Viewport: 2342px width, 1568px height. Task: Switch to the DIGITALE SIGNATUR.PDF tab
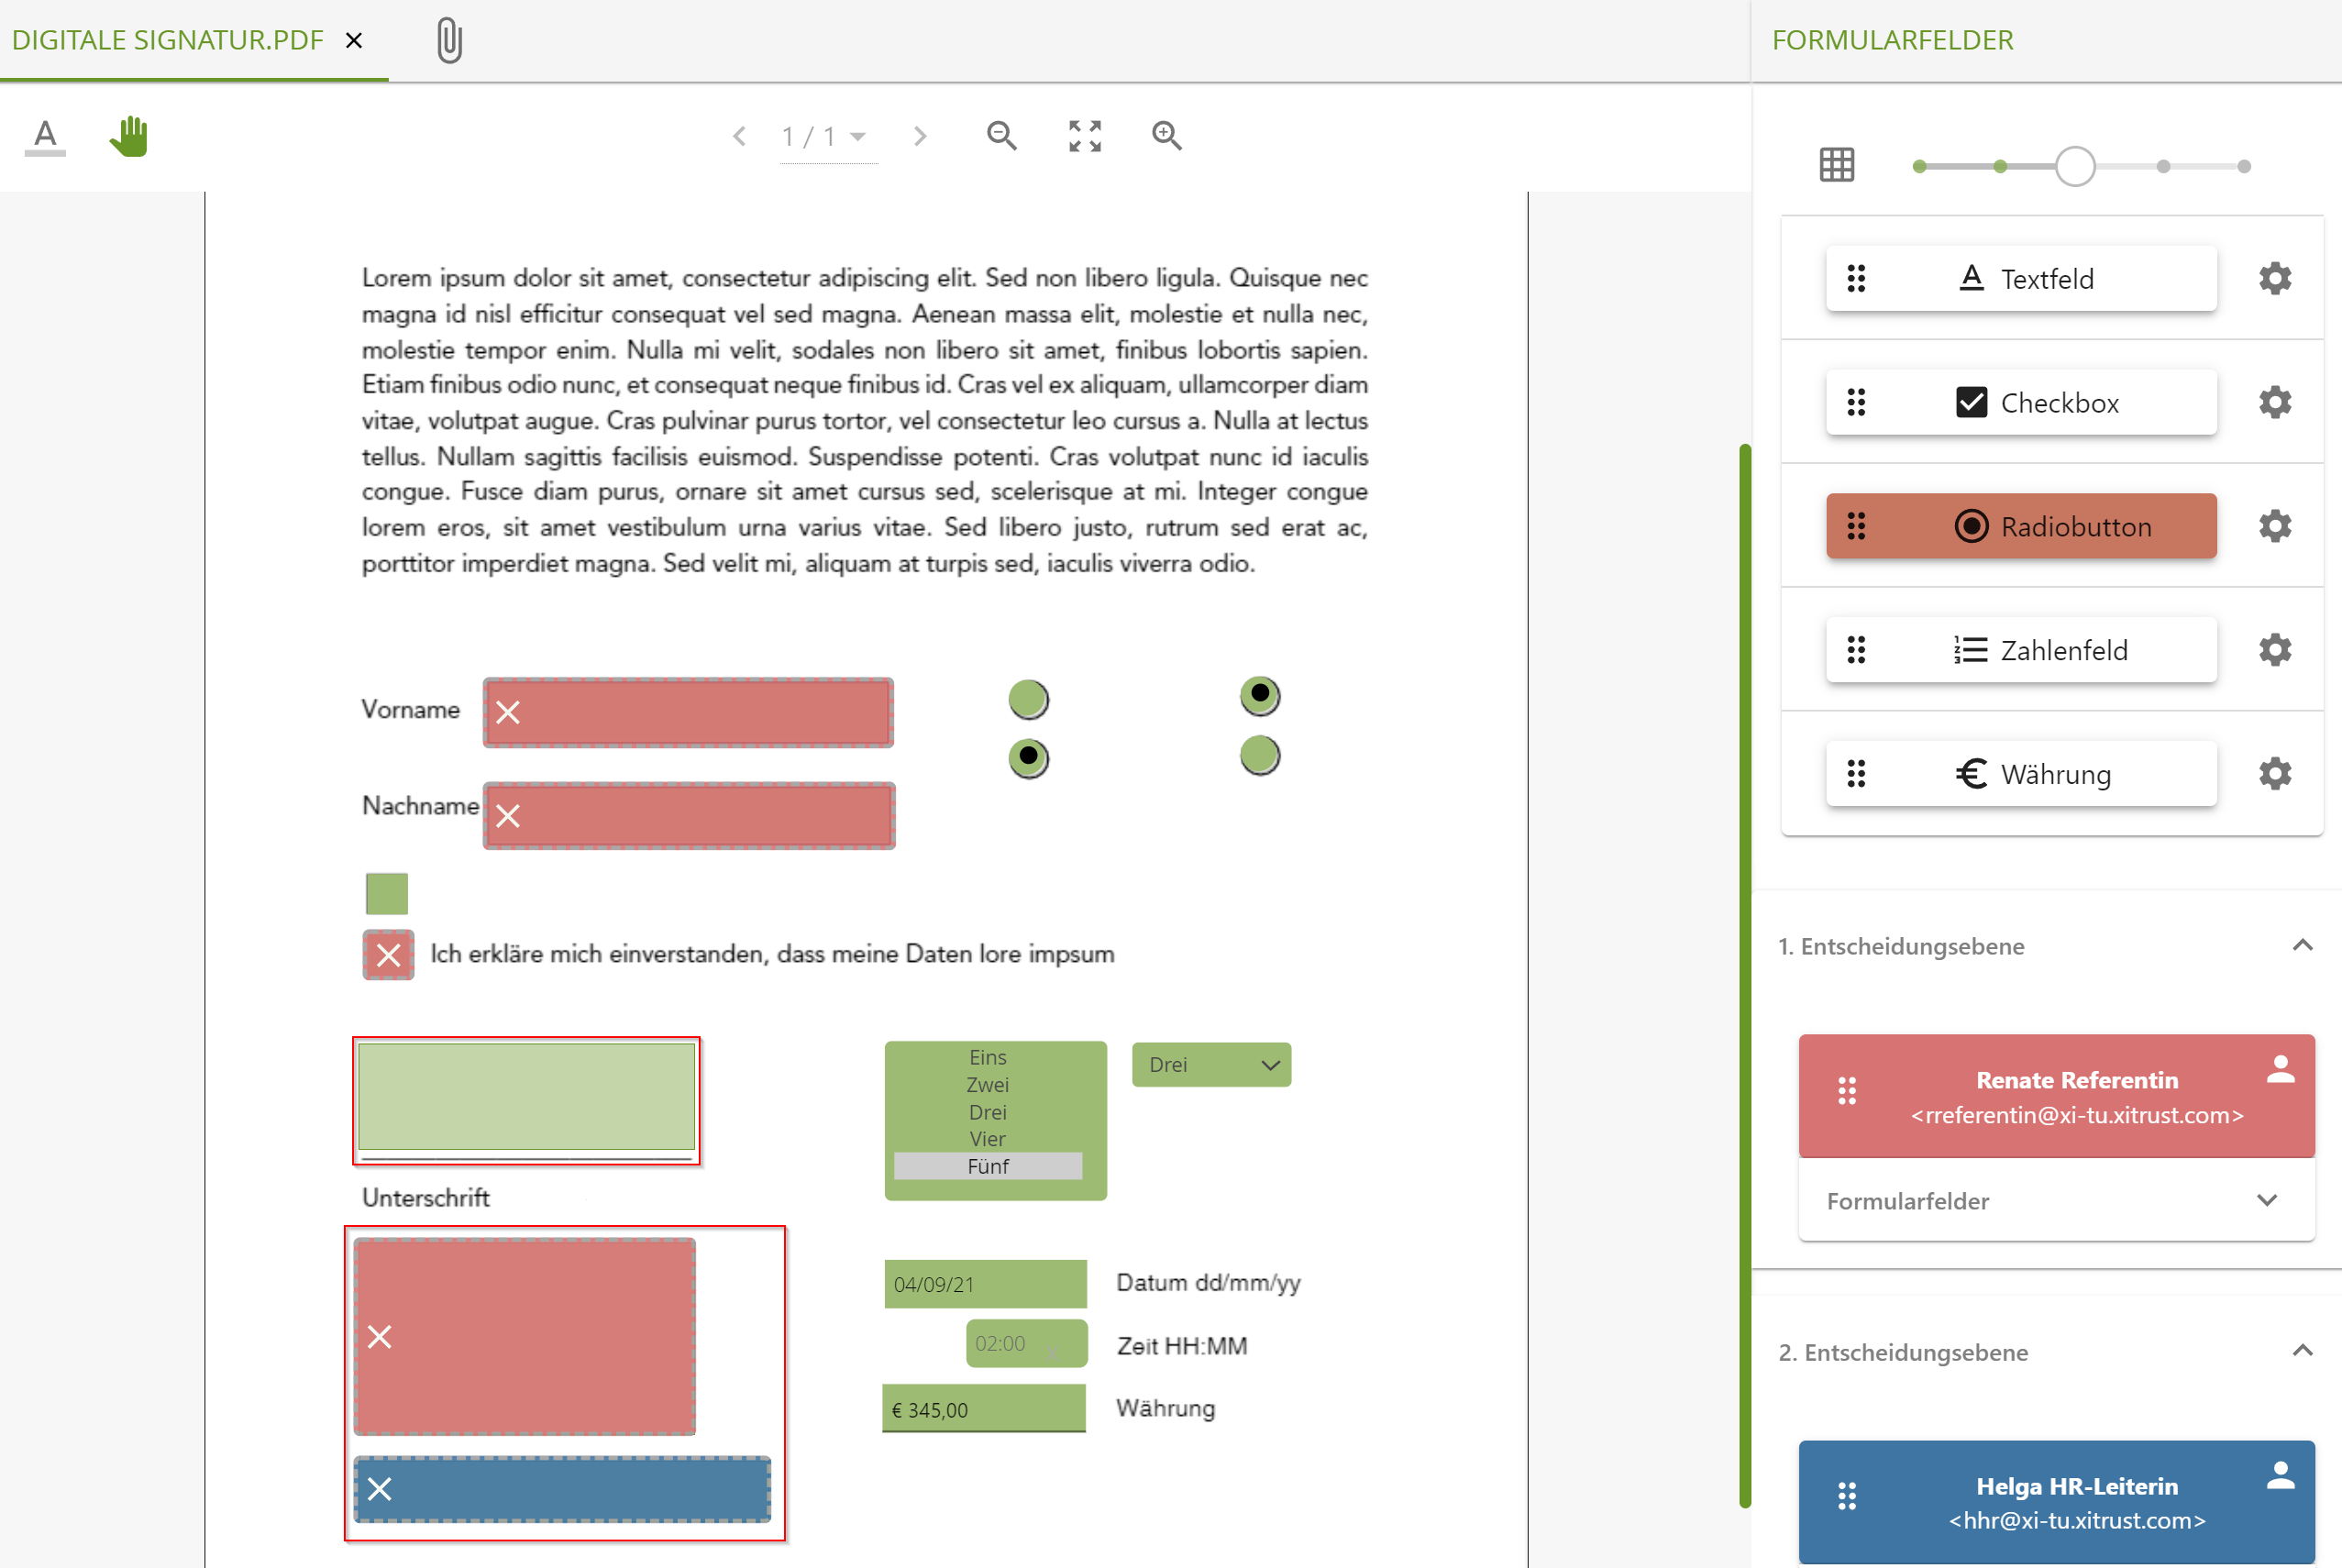point(168,39)
